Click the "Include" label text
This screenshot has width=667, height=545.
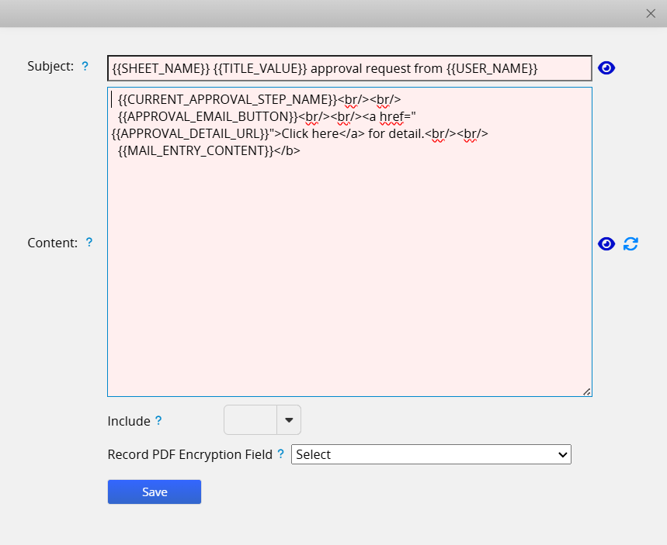(129, 421)
